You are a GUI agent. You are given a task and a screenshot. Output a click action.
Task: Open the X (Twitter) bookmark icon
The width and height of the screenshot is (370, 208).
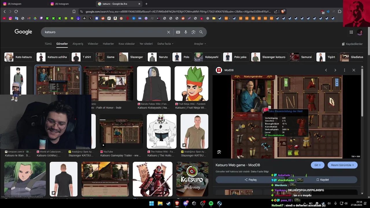[91, 18]
